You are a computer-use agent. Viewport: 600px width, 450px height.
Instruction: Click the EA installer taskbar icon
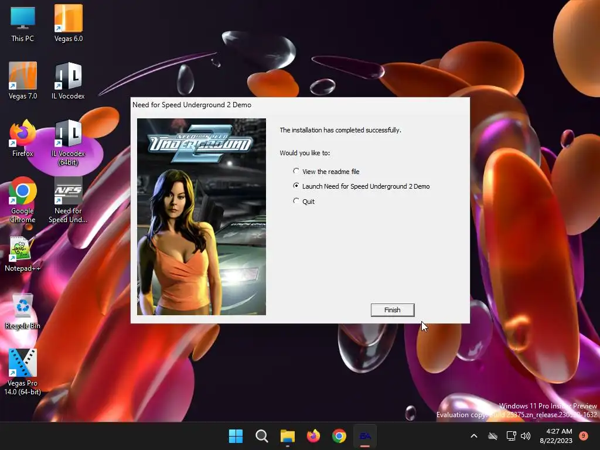[365, 436]
